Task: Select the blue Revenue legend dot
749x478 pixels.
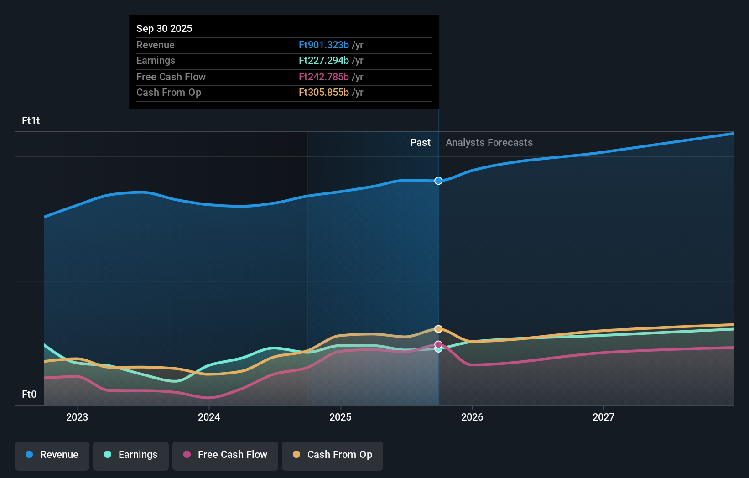Action: [x=28, y=455]
